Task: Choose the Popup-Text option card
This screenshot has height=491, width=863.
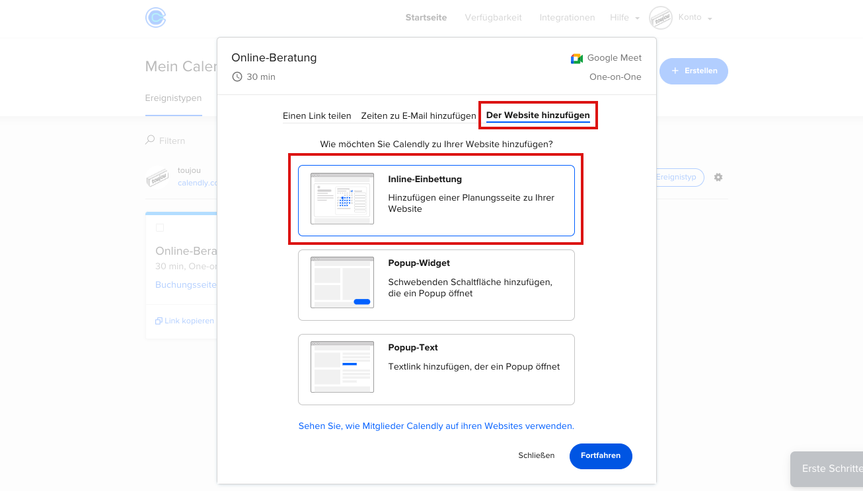Action: pyautogui.click(x=436, y=370)
